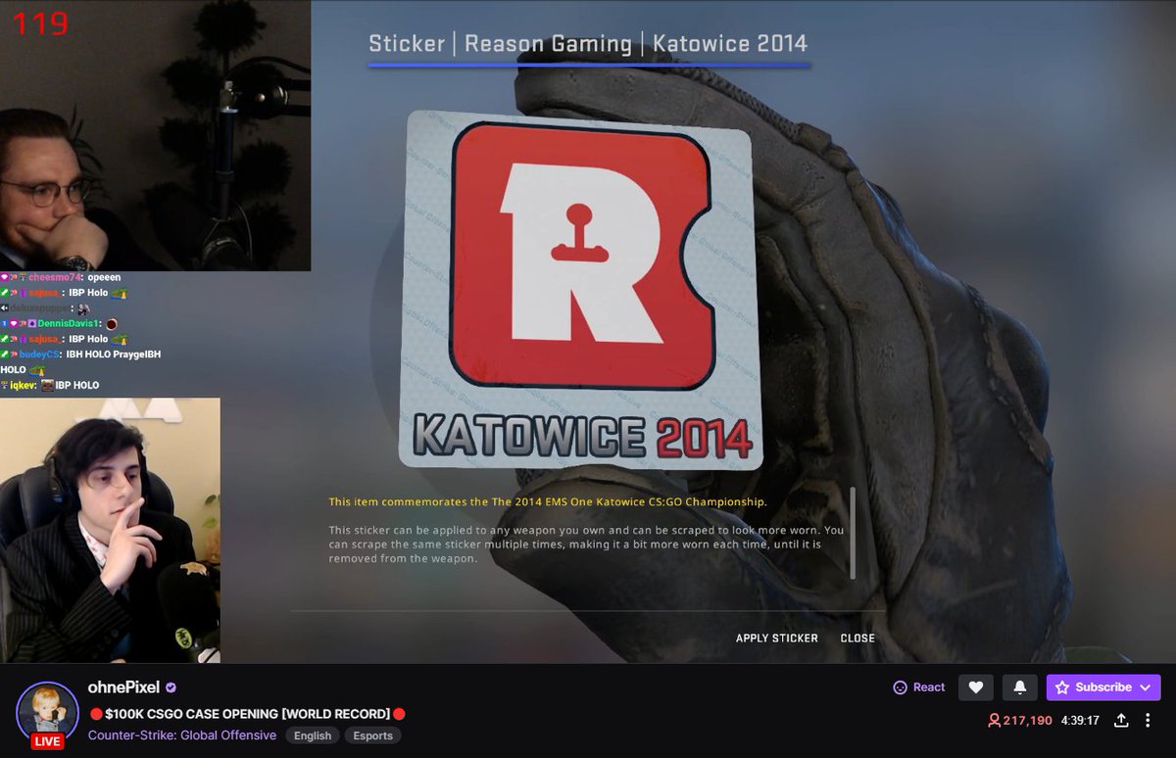Click the bottom webcam overlay of streamer
Screen dimensions: 1176x758
pyautogui.click(x=110, y=530)
